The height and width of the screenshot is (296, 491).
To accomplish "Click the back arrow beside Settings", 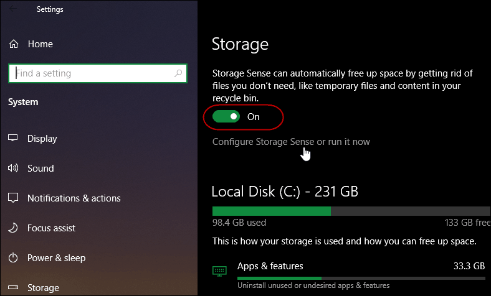I will click(13, 9).
